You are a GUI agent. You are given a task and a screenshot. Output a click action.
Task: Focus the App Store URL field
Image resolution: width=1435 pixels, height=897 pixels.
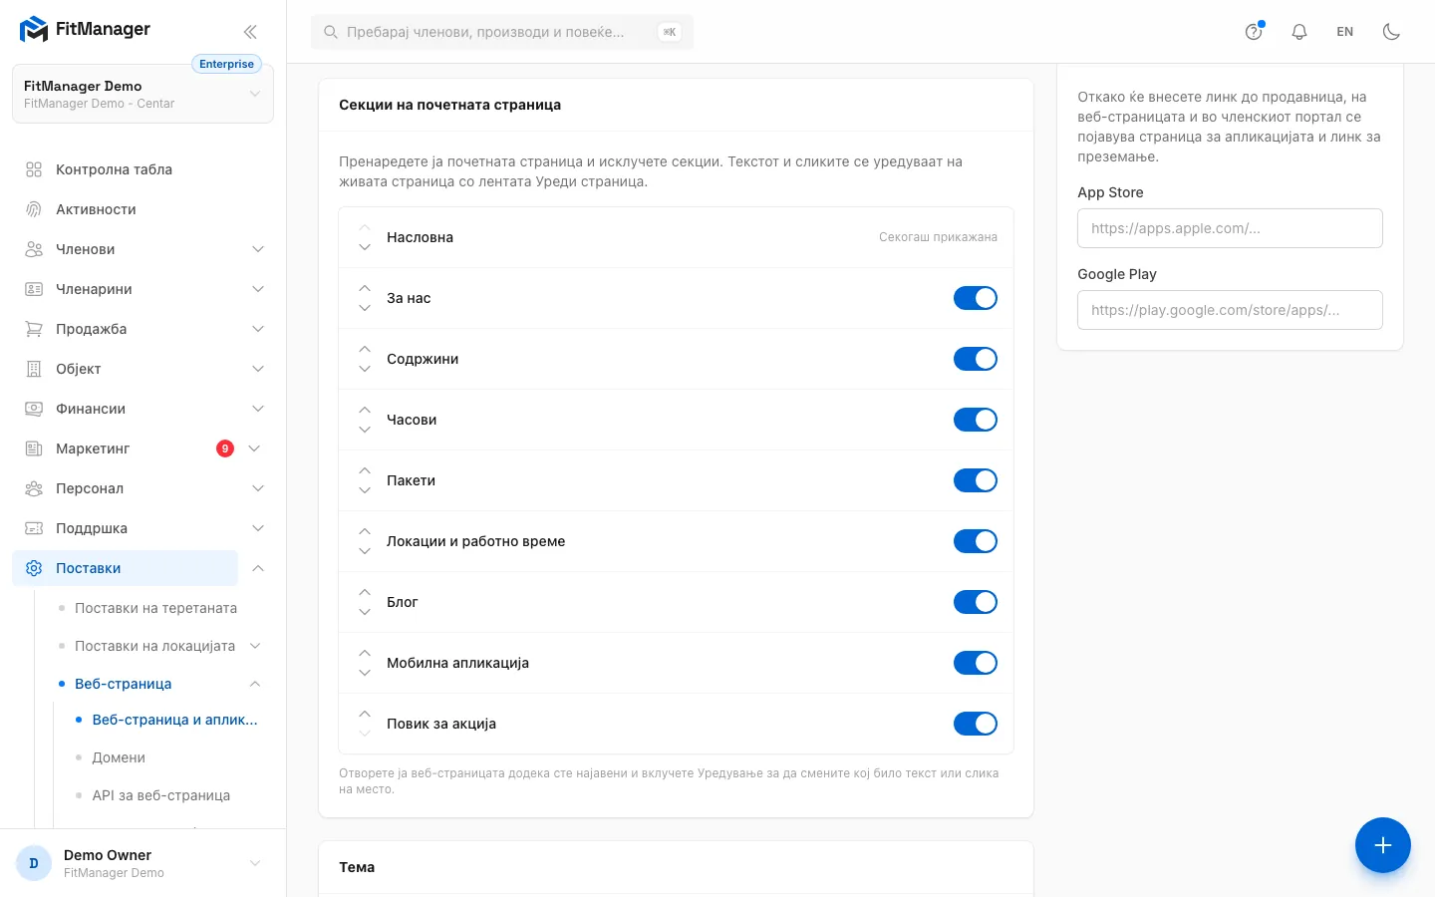[1230, 228]
